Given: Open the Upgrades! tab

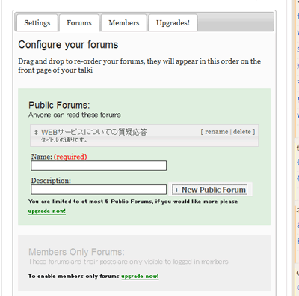Looking at the screenshot, I should [173, 22].
